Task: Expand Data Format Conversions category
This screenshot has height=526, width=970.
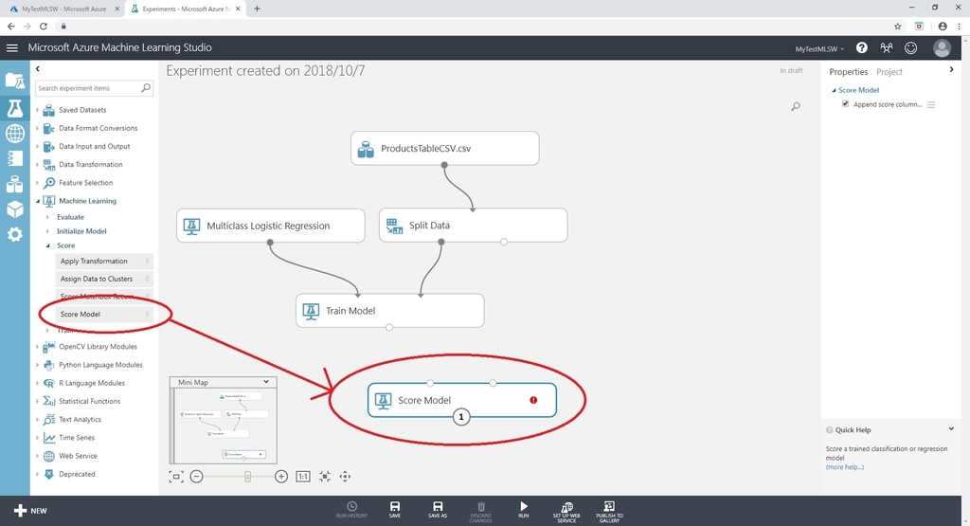Action: coord(37,128)
